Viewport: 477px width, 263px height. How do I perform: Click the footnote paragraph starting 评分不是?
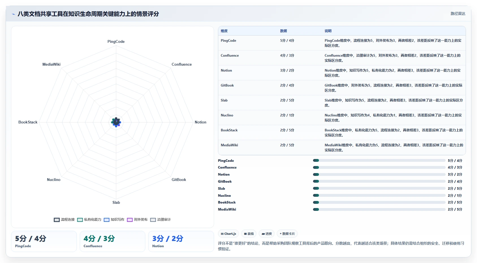pyautogui.click(x=341, y=246)
